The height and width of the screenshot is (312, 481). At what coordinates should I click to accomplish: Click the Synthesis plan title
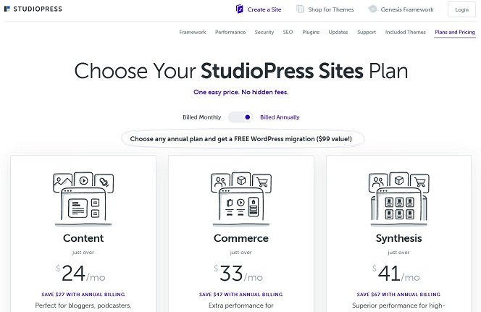coord(399,238)
